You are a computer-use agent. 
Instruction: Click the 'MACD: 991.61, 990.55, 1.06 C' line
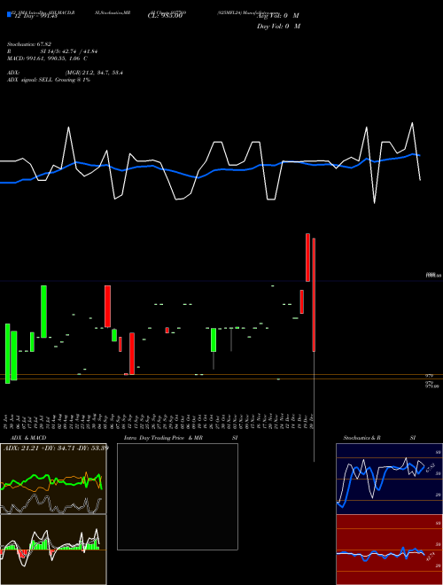click(47, 58)
